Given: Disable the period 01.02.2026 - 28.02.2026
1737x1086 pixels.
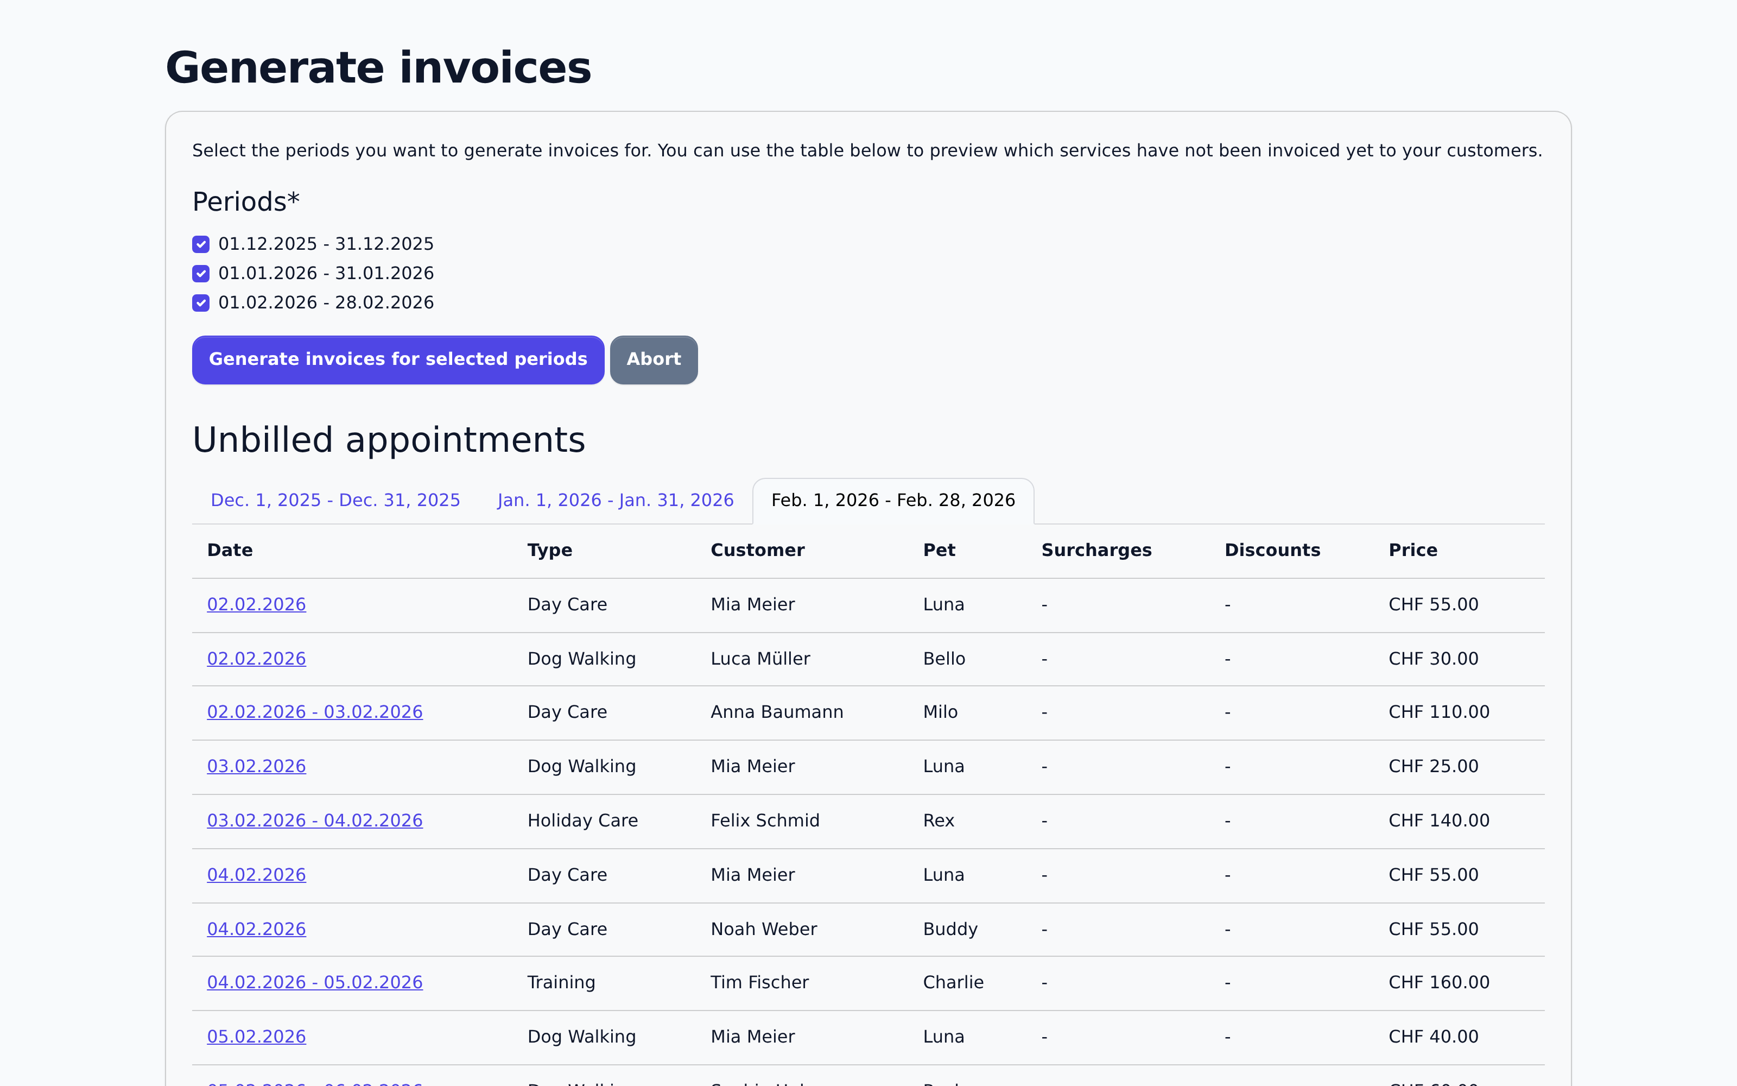Looking at the screenshot, I should (200, 303).
